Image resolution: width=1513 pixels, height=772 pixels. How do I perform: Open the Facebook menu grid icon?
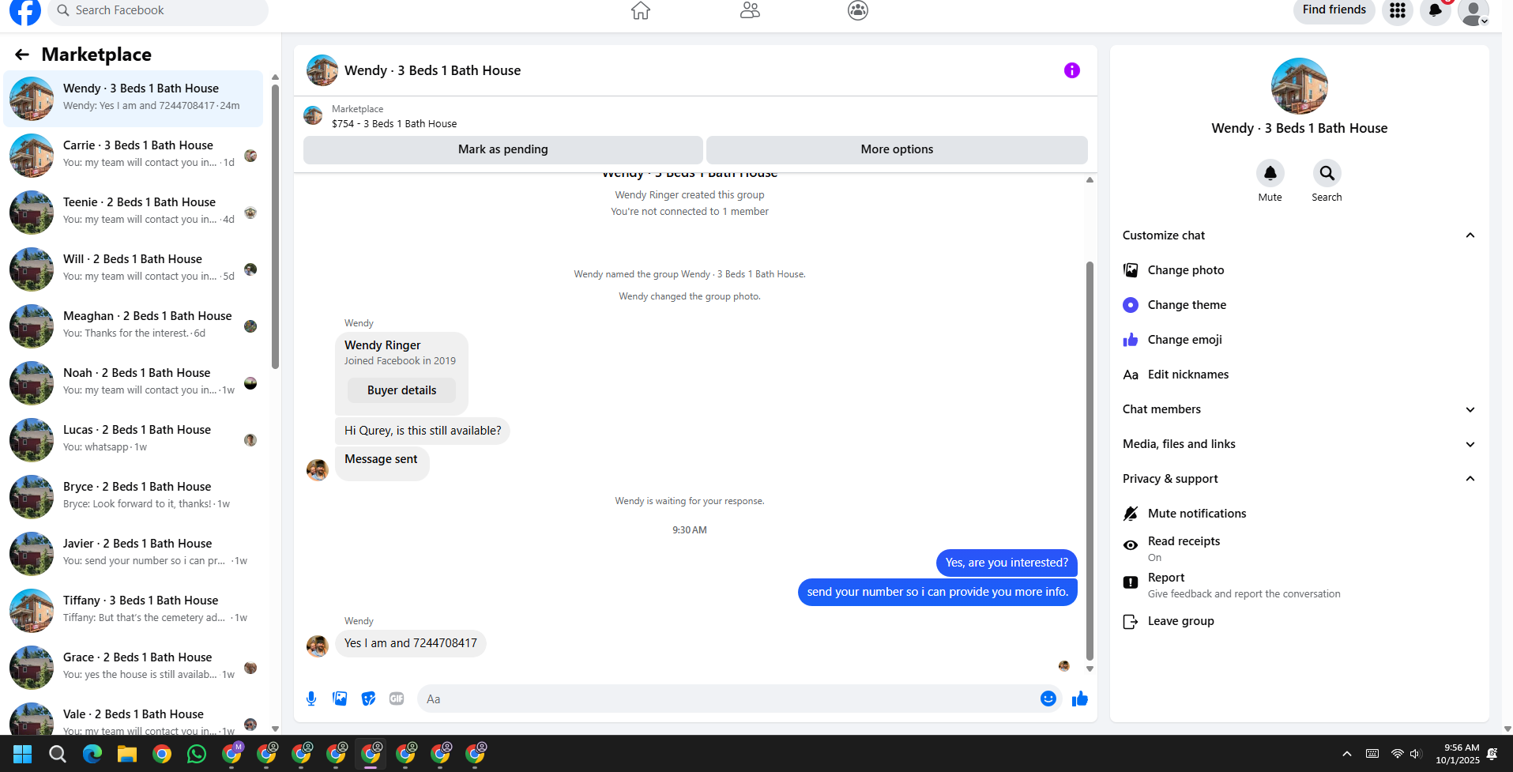coord(1398,10)
